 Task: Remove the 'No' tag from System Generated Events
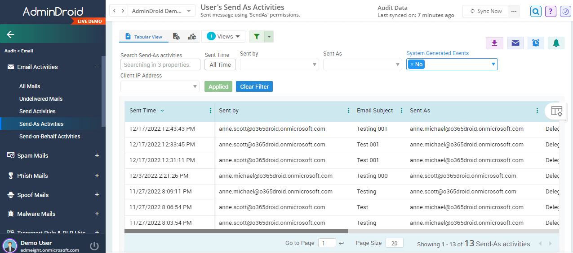412,64
